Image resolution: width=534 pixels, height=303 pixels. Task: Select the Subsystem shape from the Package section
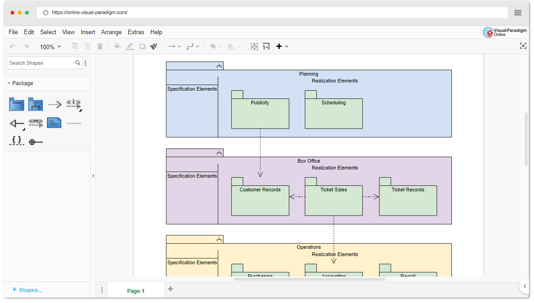[36, 104]
